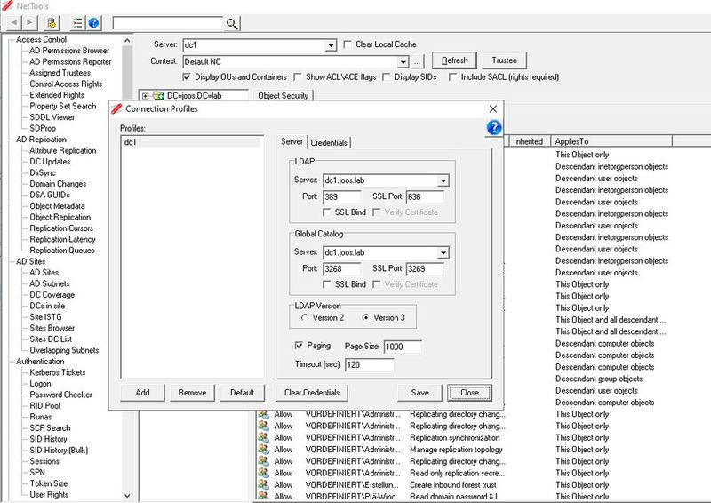Viewport: 711px width, 503px height.
Task: Click the Trustee button
Action: click(x=504, y=60)
